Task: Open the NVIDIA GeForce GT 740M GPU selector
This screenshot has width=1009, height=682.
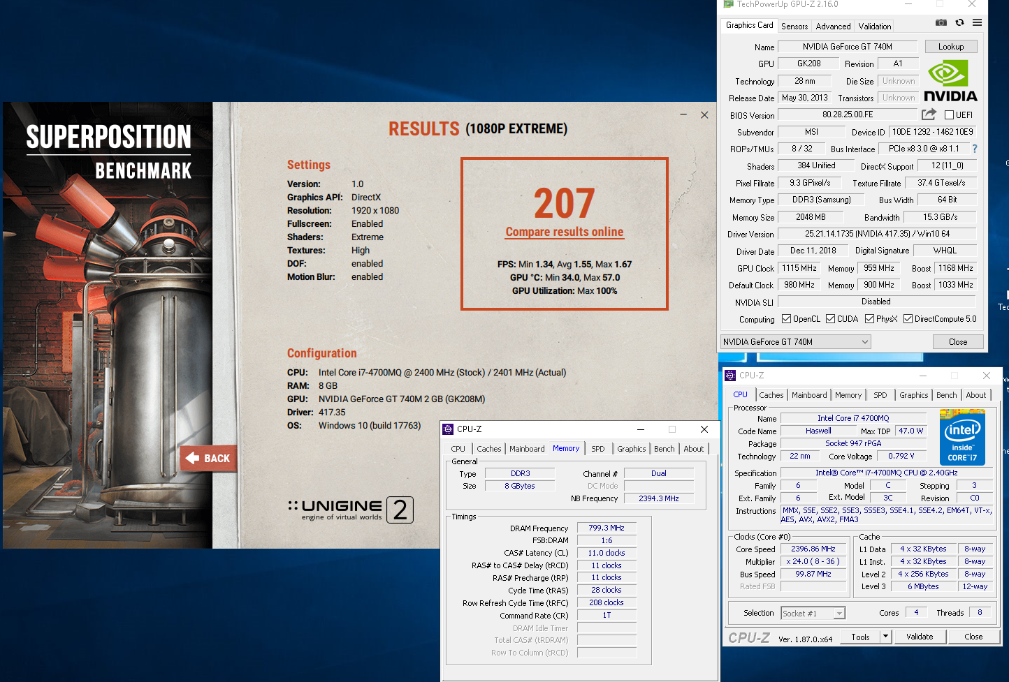Action: [x=796, y=342]
